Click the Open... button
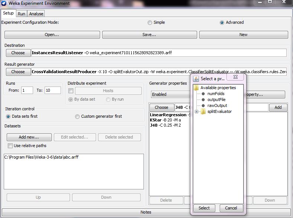293x218 pixels. [52, 35]
